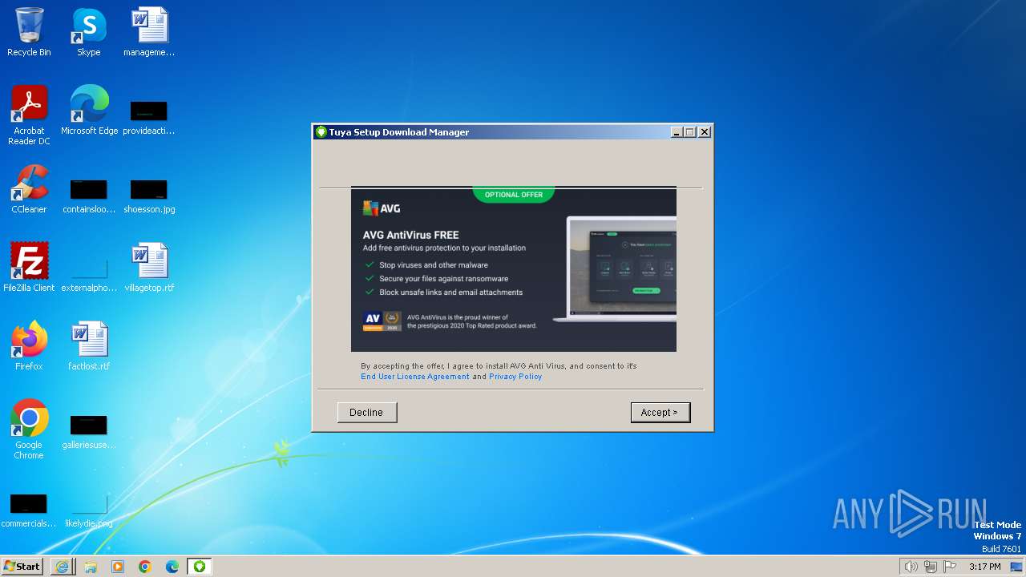Click the AVG logo in the offer banner
This screenshot has height=577, width=1026.
tap(382, 209)
